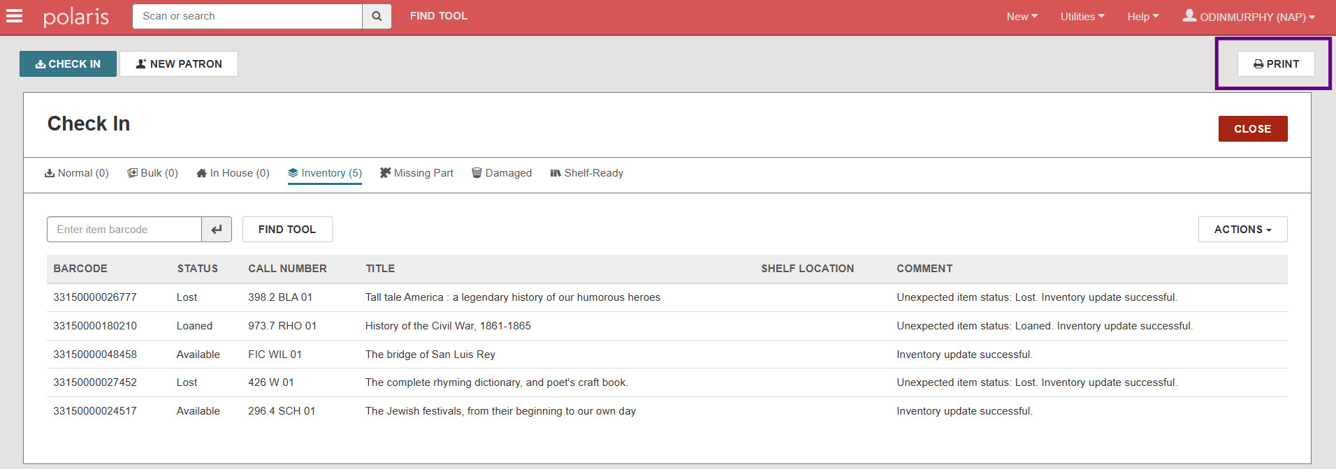Select the In House (0) tab

click(233, 173)
